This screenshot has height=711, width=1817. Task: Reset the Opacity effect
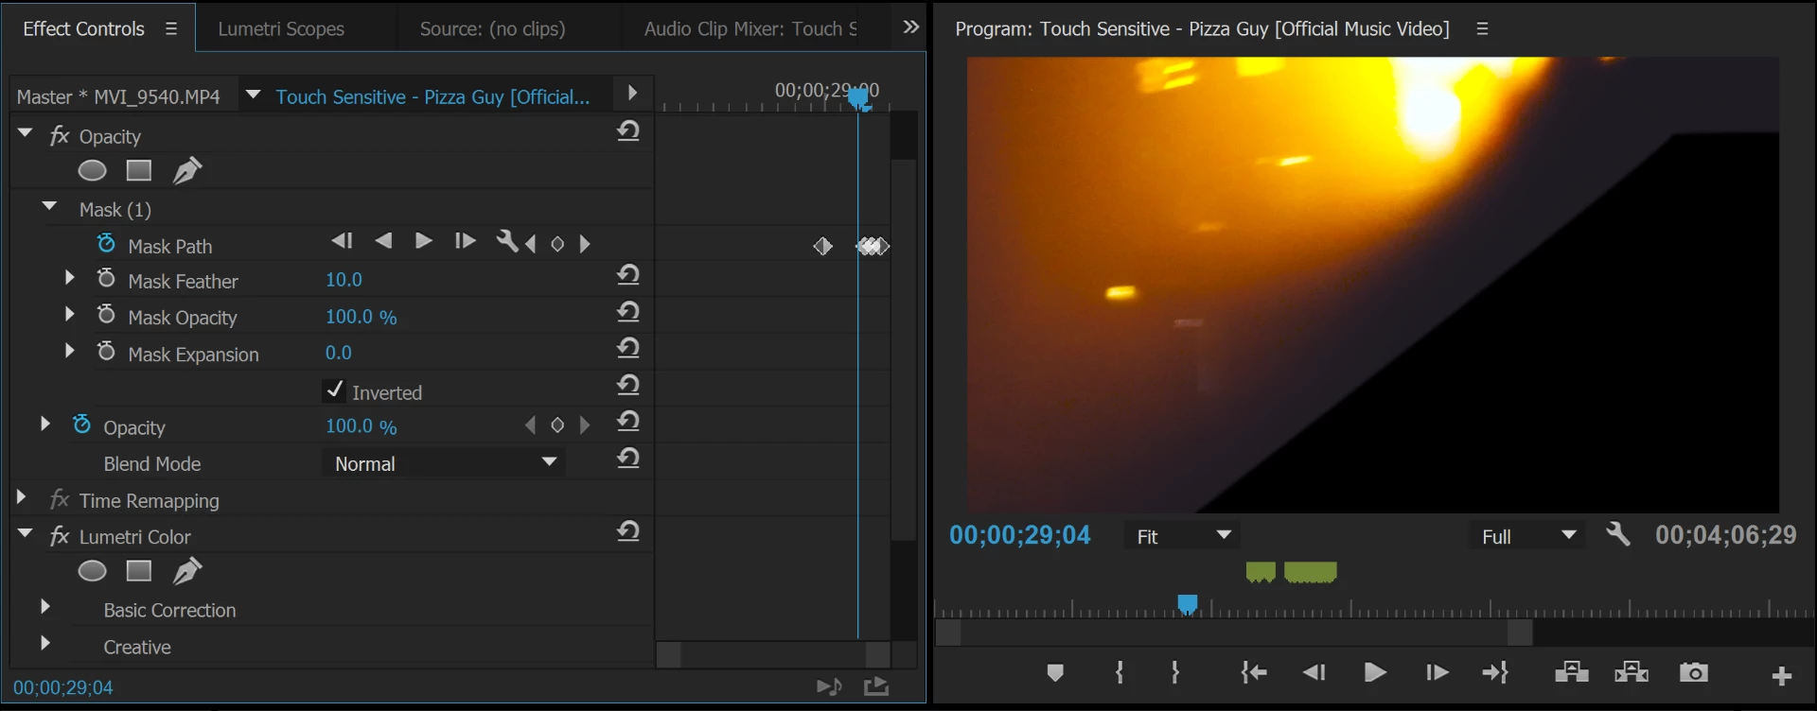628,130
